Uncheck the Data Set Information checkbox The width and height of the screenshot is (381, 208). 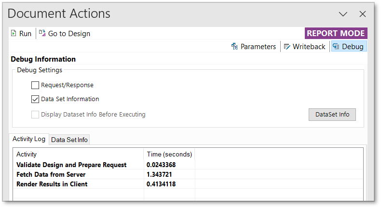pos(35,99)
